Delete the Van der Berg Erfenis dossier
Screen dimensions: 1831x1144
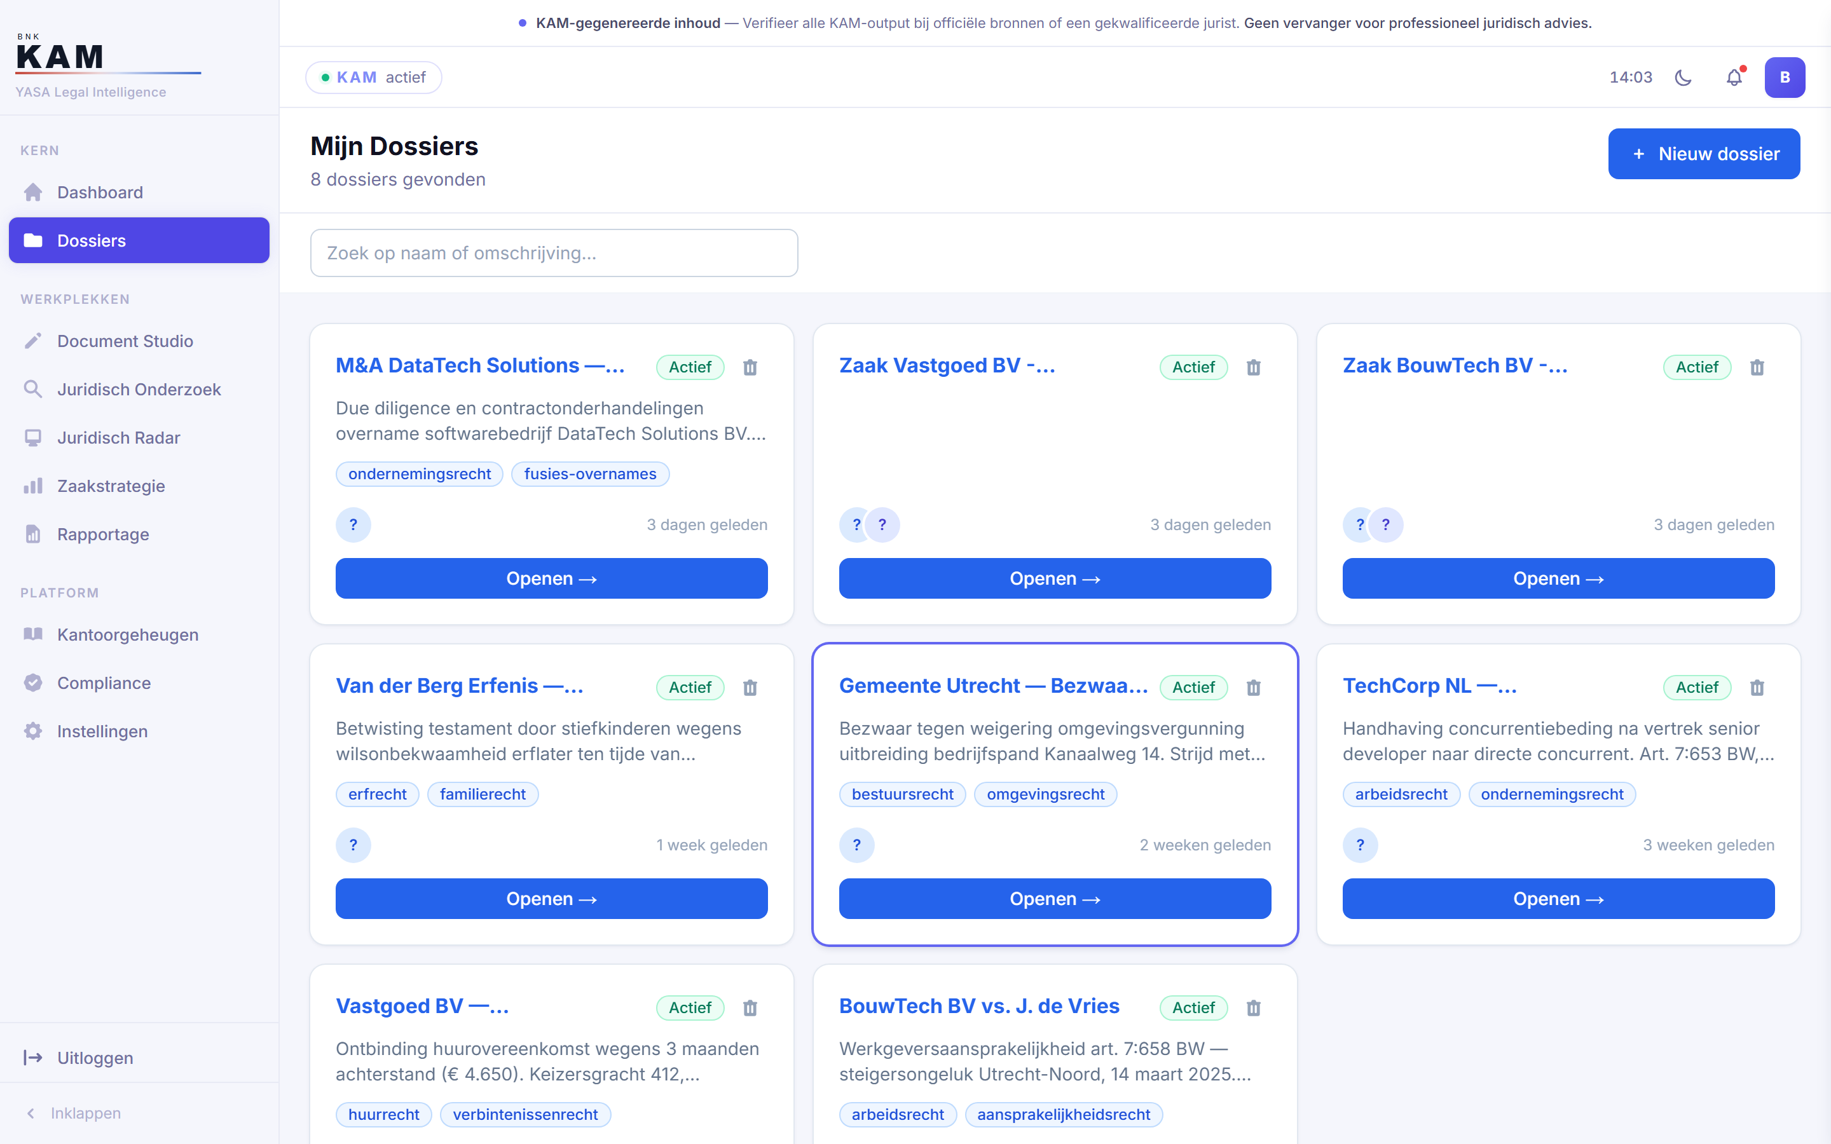pyautogui.click(x=750, y=687)
